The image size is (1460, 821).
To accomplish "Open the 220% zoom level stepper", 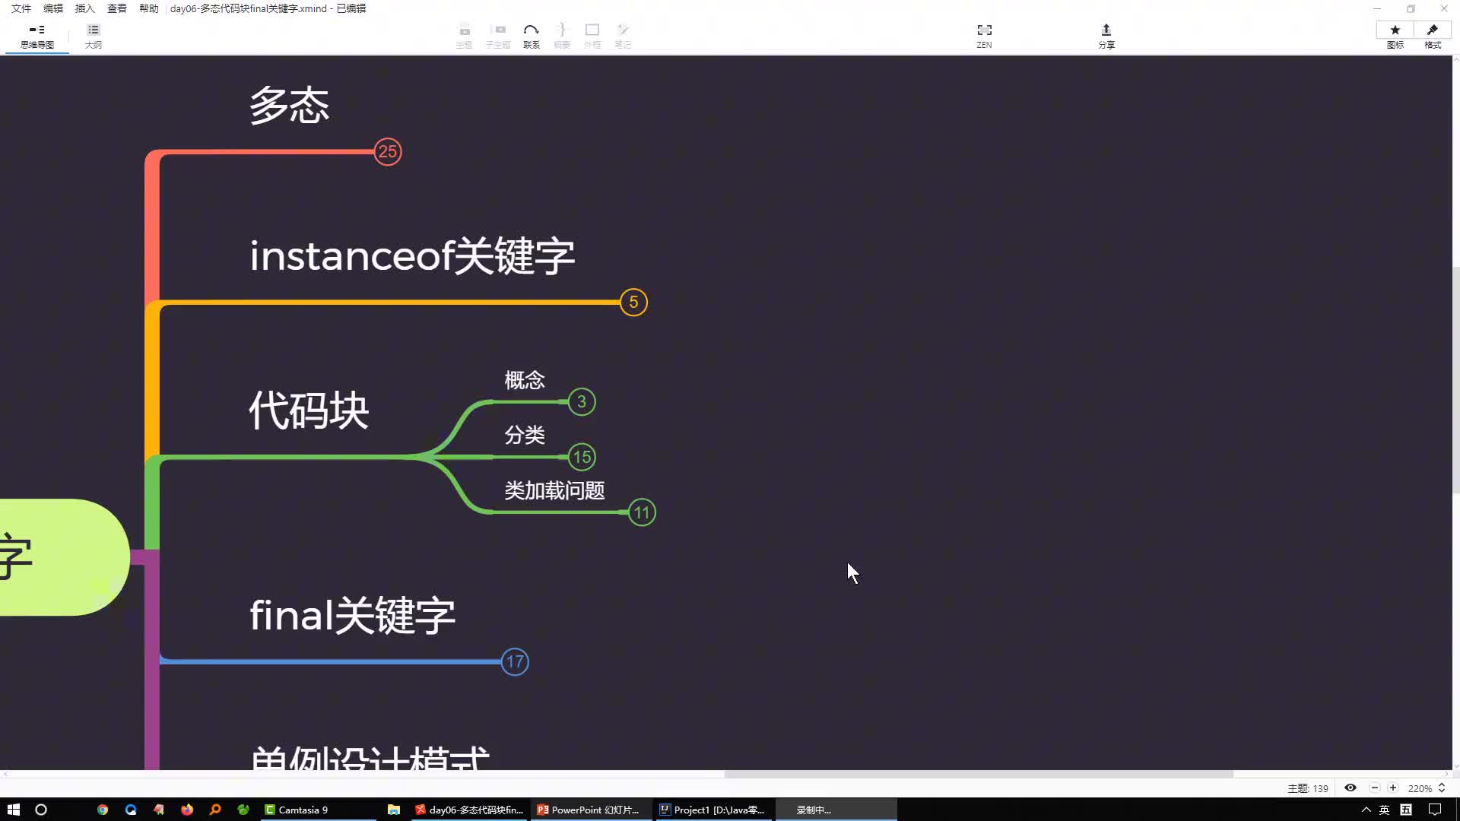I will click(x=1442, y=788).
